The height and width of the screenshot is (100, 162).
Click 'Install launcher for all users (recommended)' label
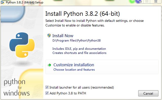[82, 87]
